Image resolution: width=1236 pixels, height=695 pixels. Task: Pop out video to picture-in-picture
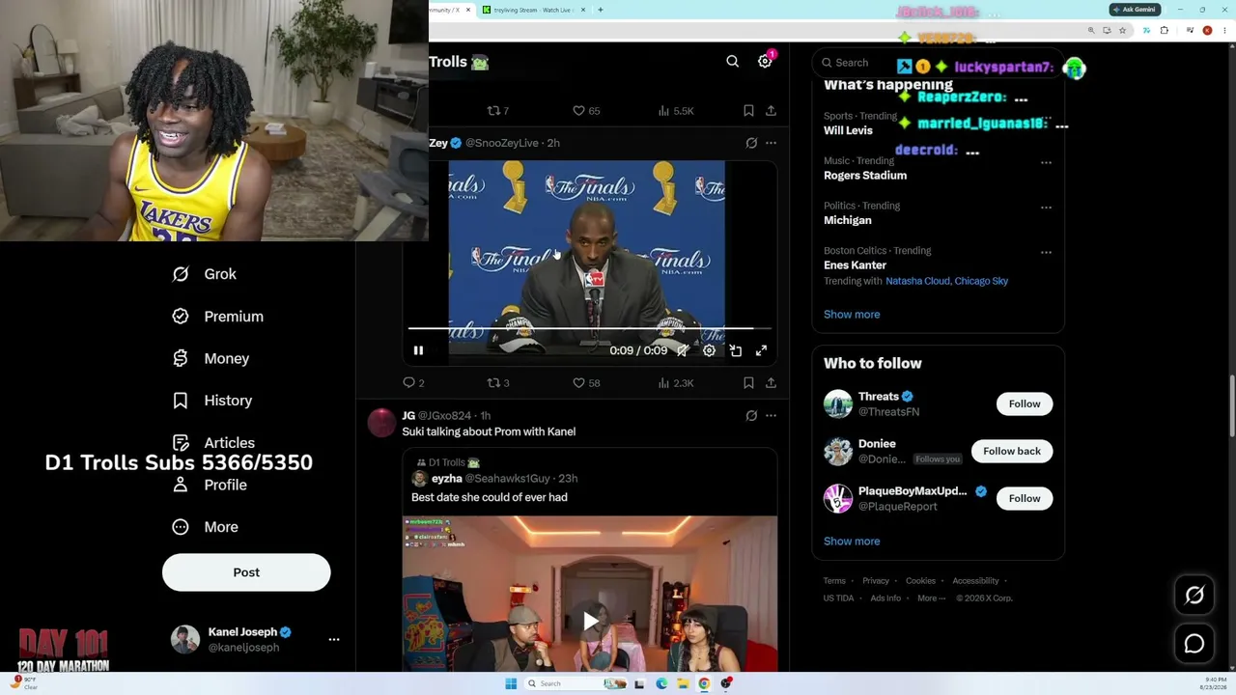coord(735,350)
